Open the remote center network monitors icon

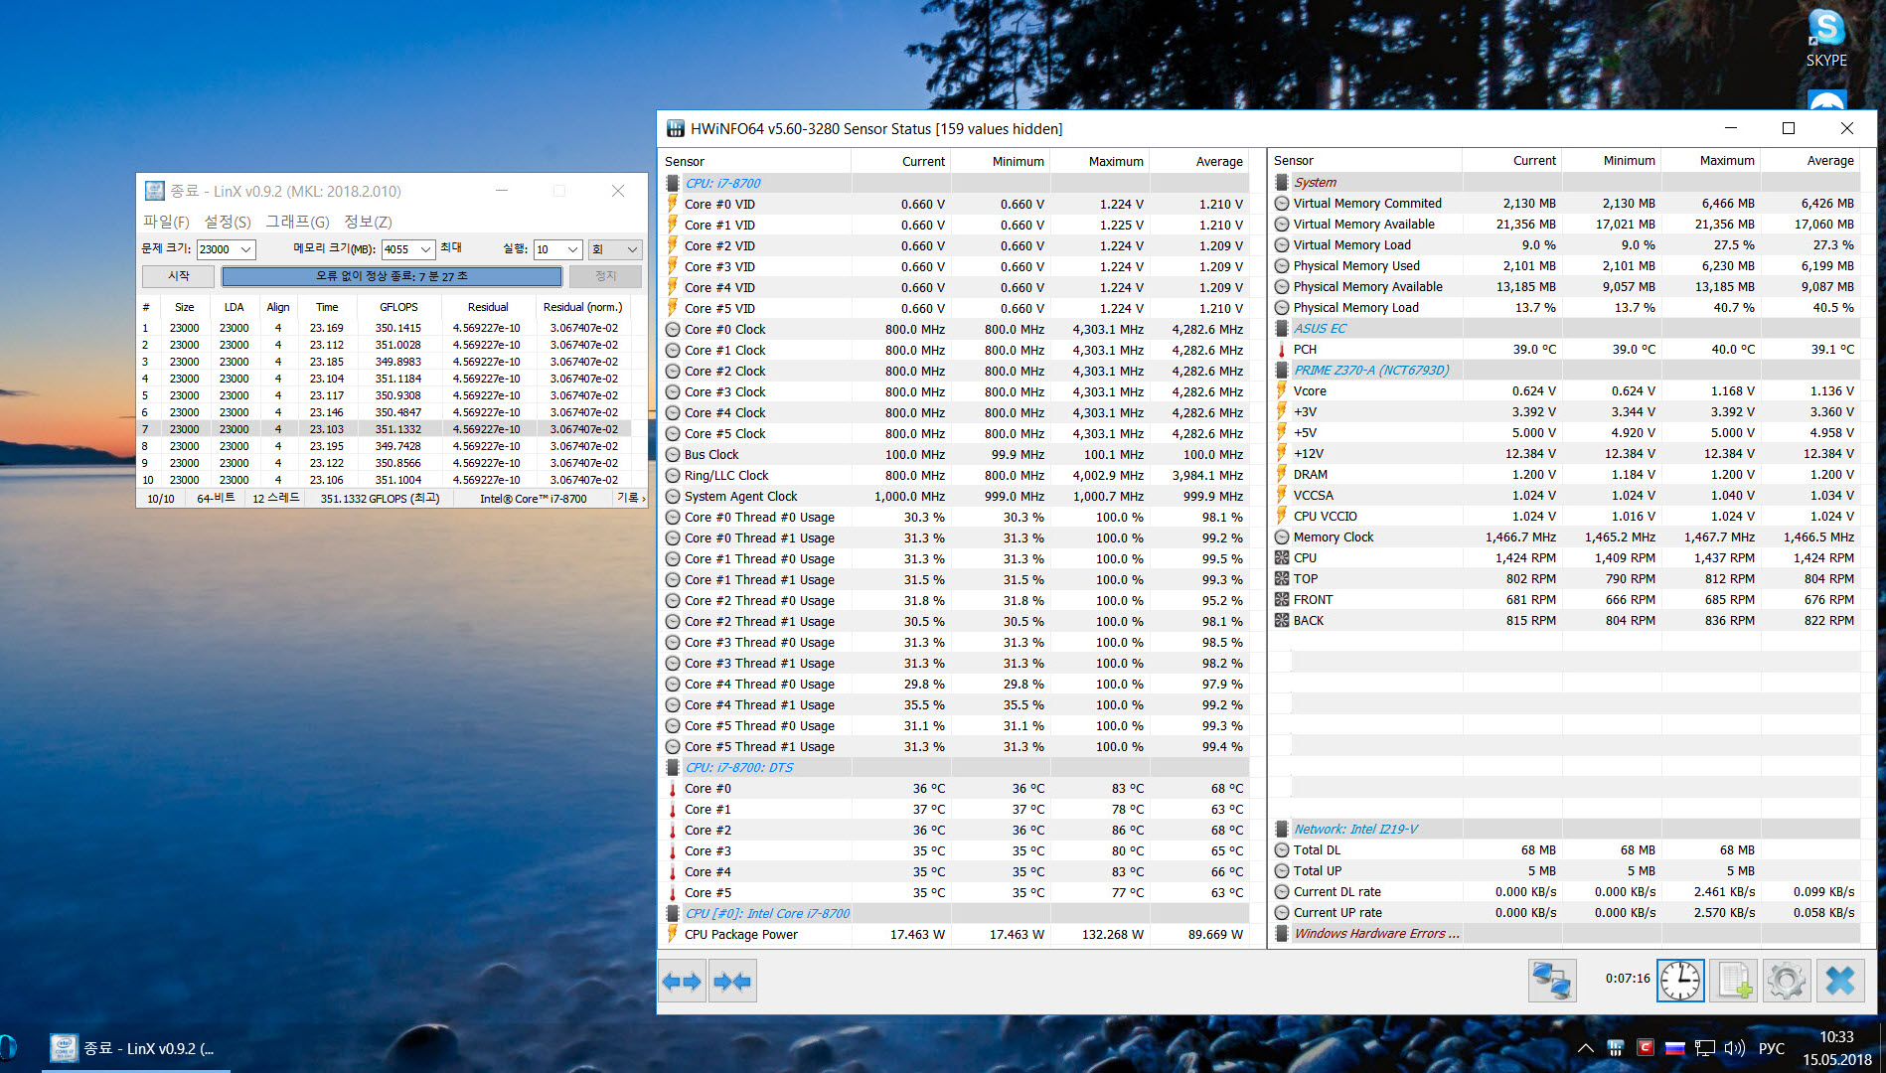[1551, 981]
